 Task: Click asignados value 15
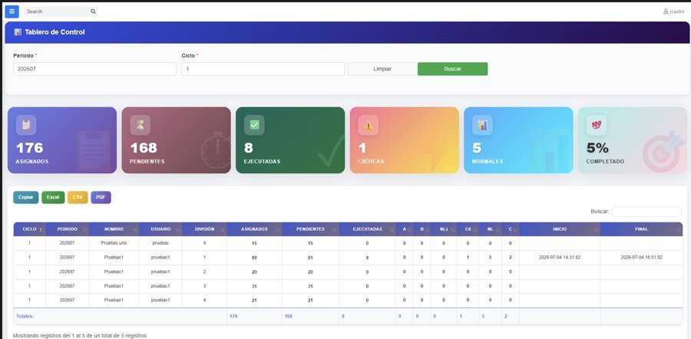[254, 243]
